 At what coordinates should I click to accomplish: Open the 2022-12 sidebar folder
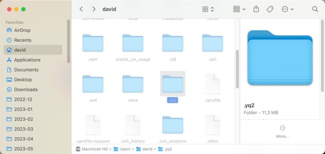(33, 100)
